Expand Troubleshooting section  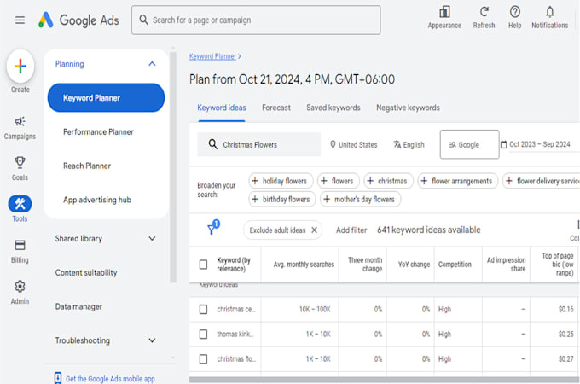click(152, 340)
